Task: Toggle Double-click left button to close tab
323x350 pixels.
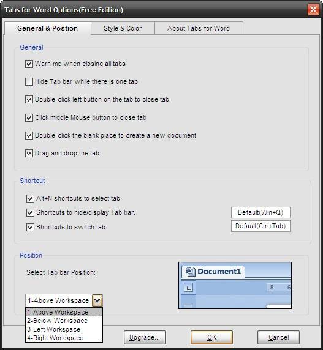Action: (29, 99)
